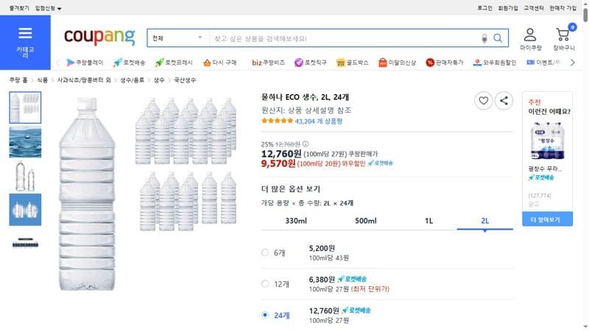Show more shortcuts with right chevron

pyautogui.click(x=572, y=63)
